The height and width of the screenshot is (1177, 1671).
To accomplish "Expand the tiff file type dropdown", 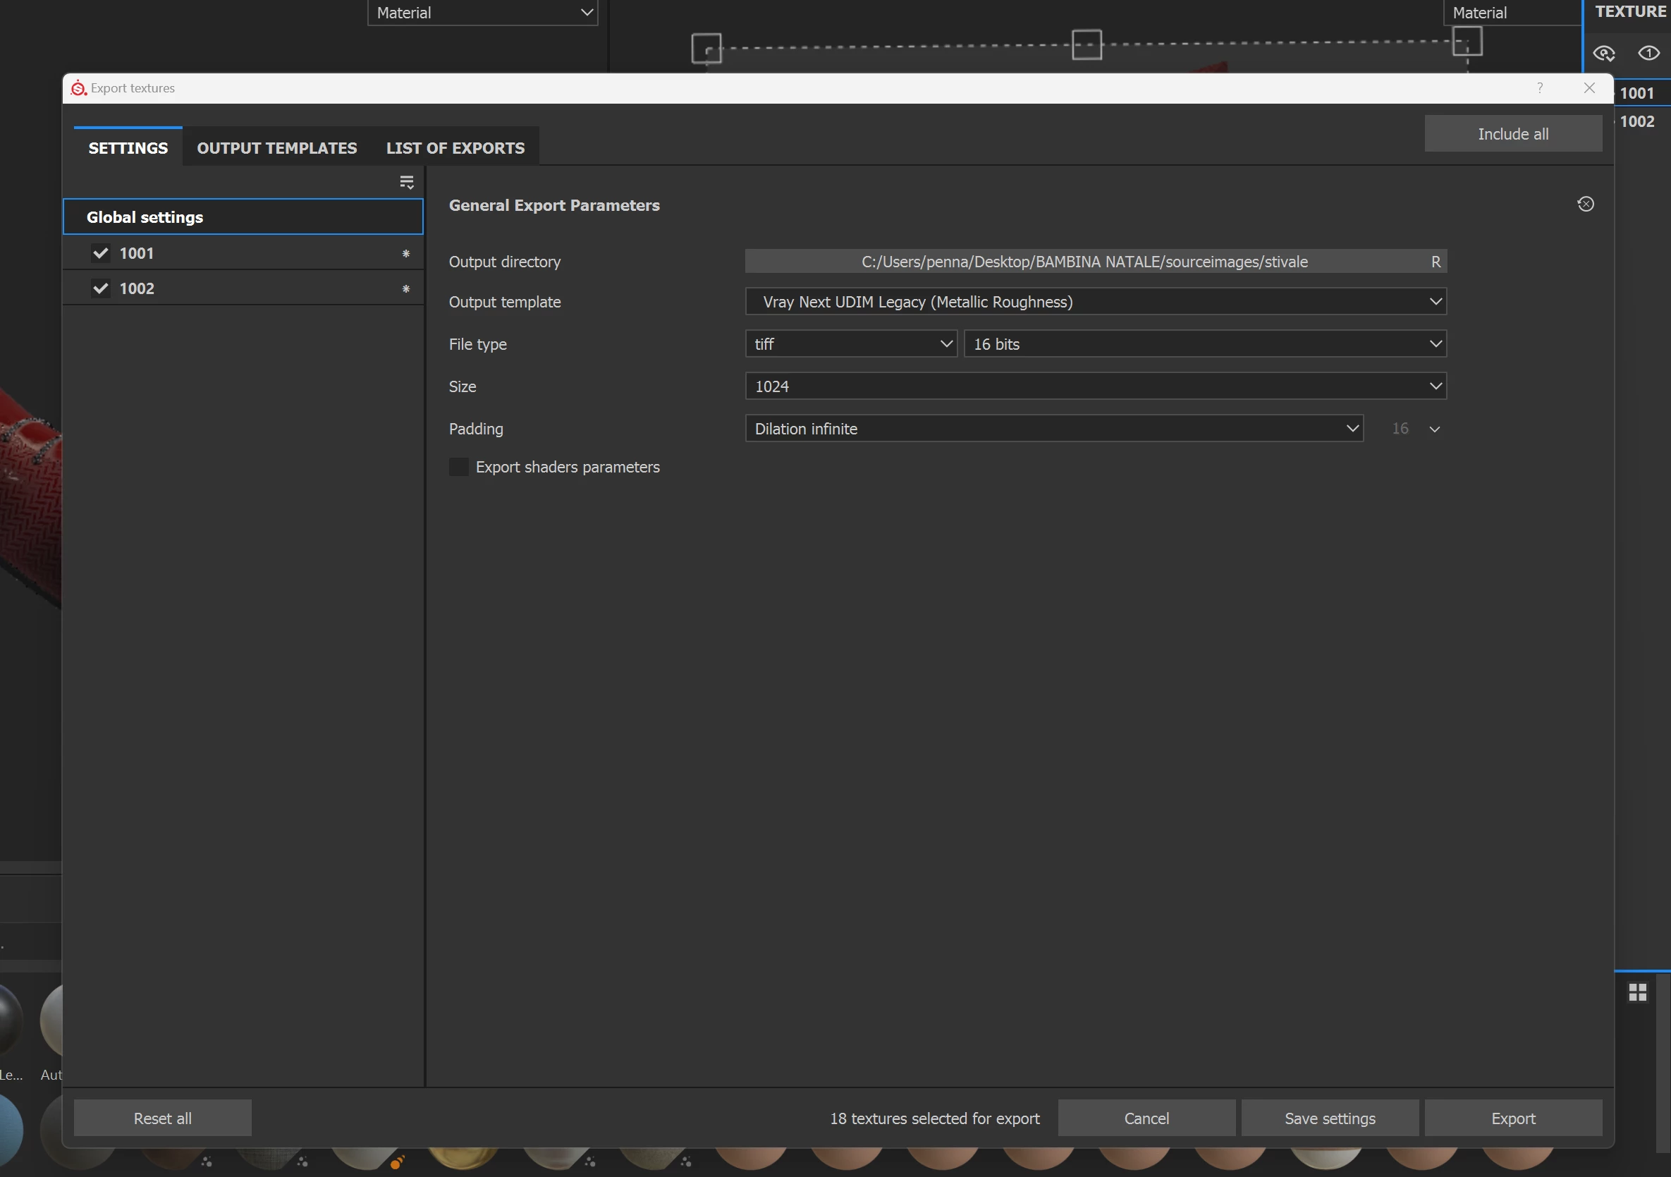I will click(851, 343).
